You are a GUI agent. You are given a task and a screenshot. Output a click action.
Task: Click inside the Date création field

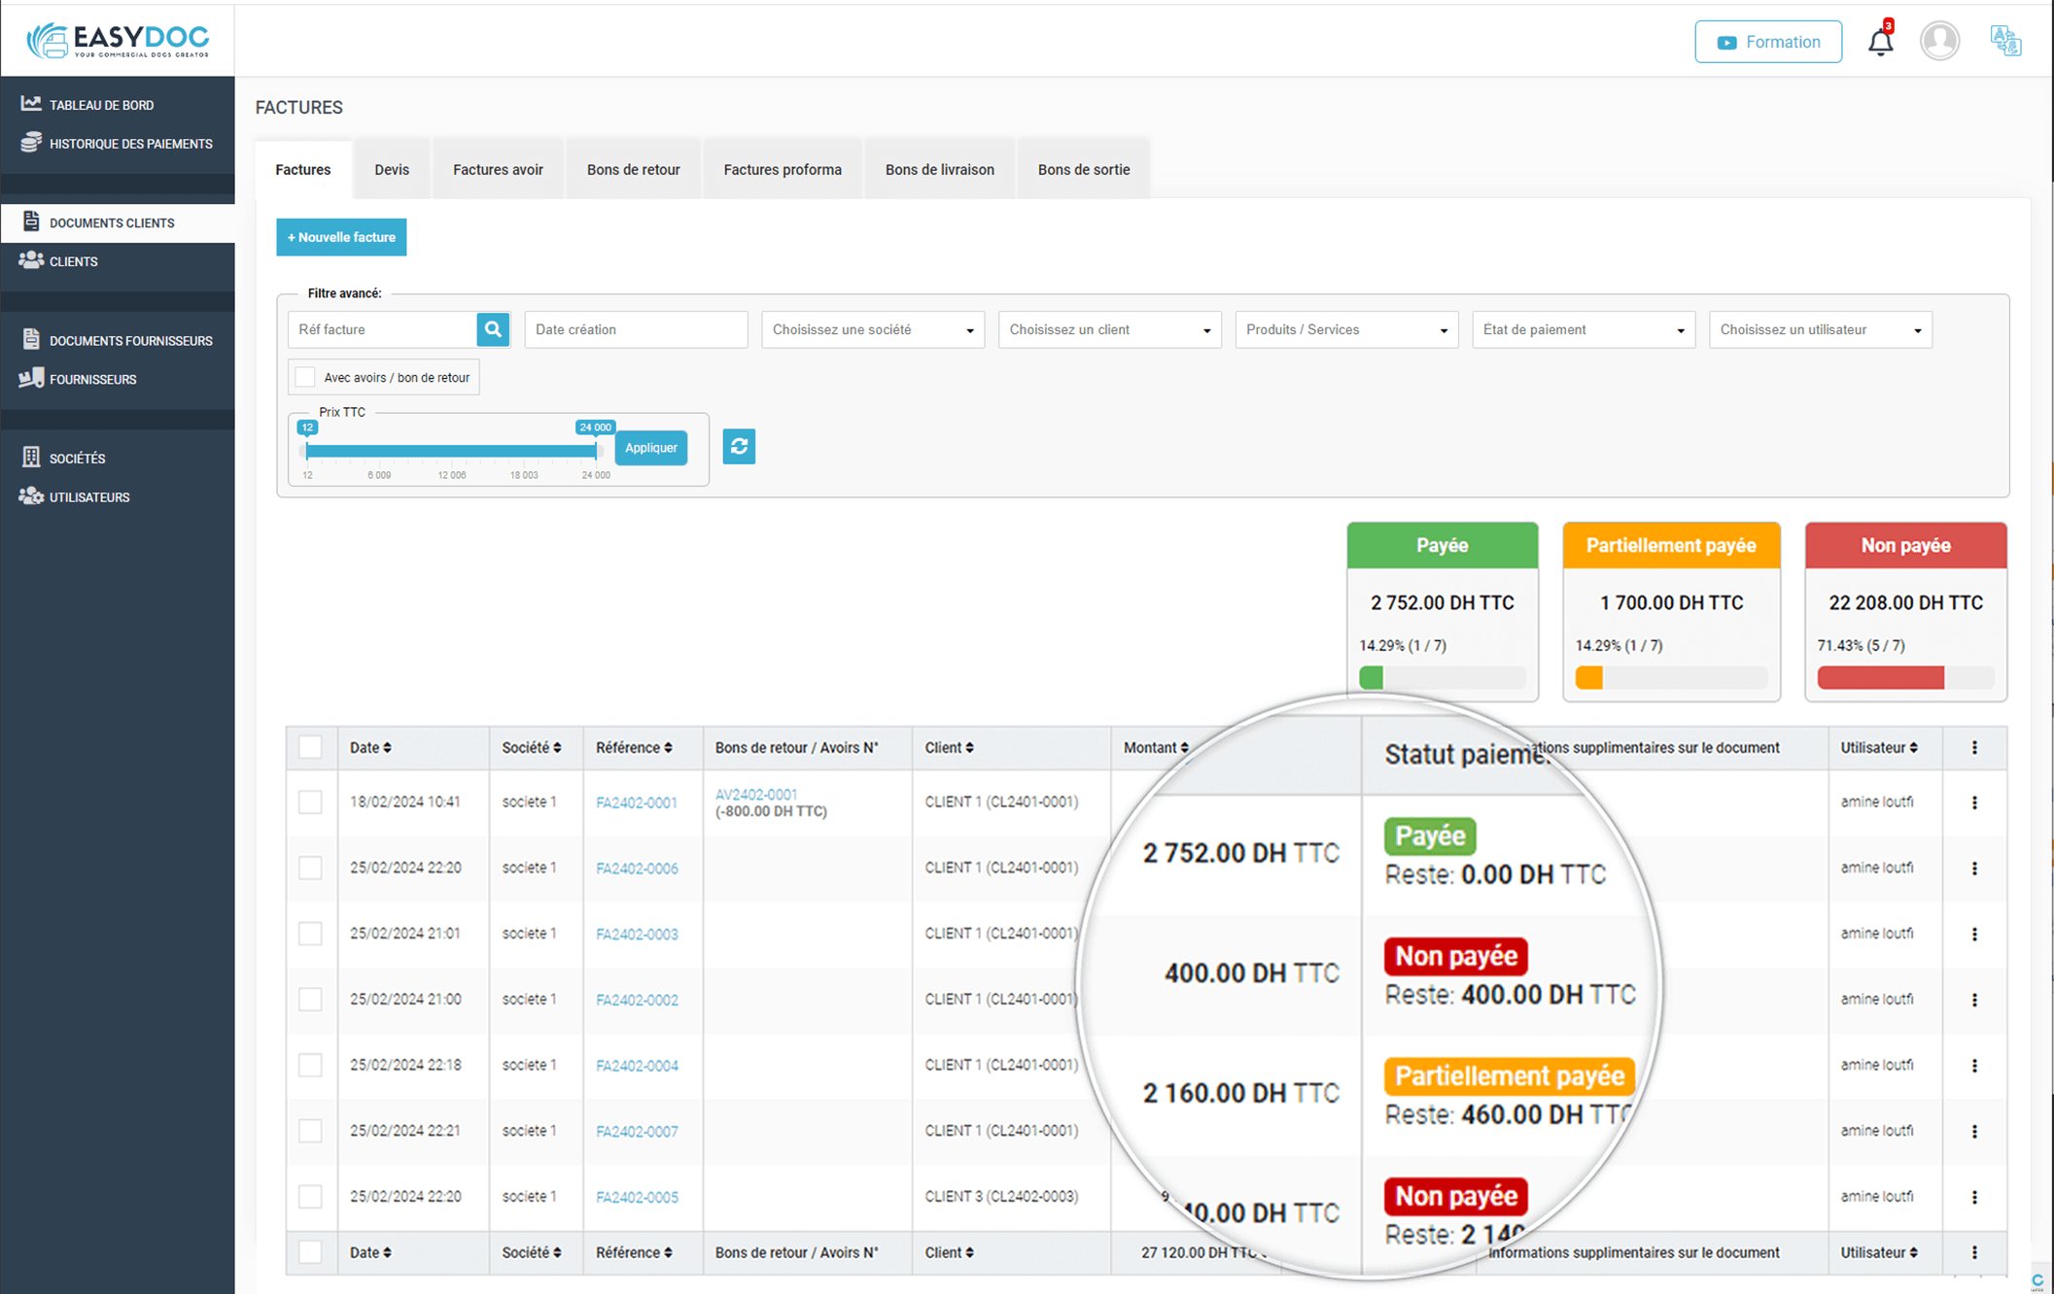[x=636, y=329]
